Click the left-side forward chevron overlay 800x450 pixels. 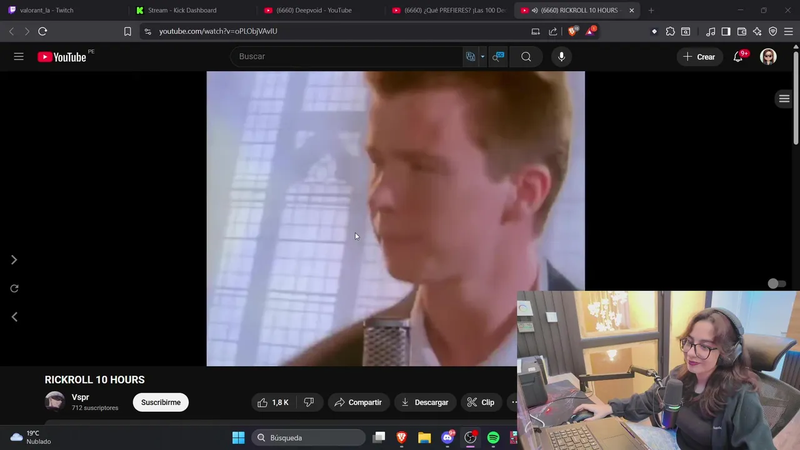coord(14,260)
